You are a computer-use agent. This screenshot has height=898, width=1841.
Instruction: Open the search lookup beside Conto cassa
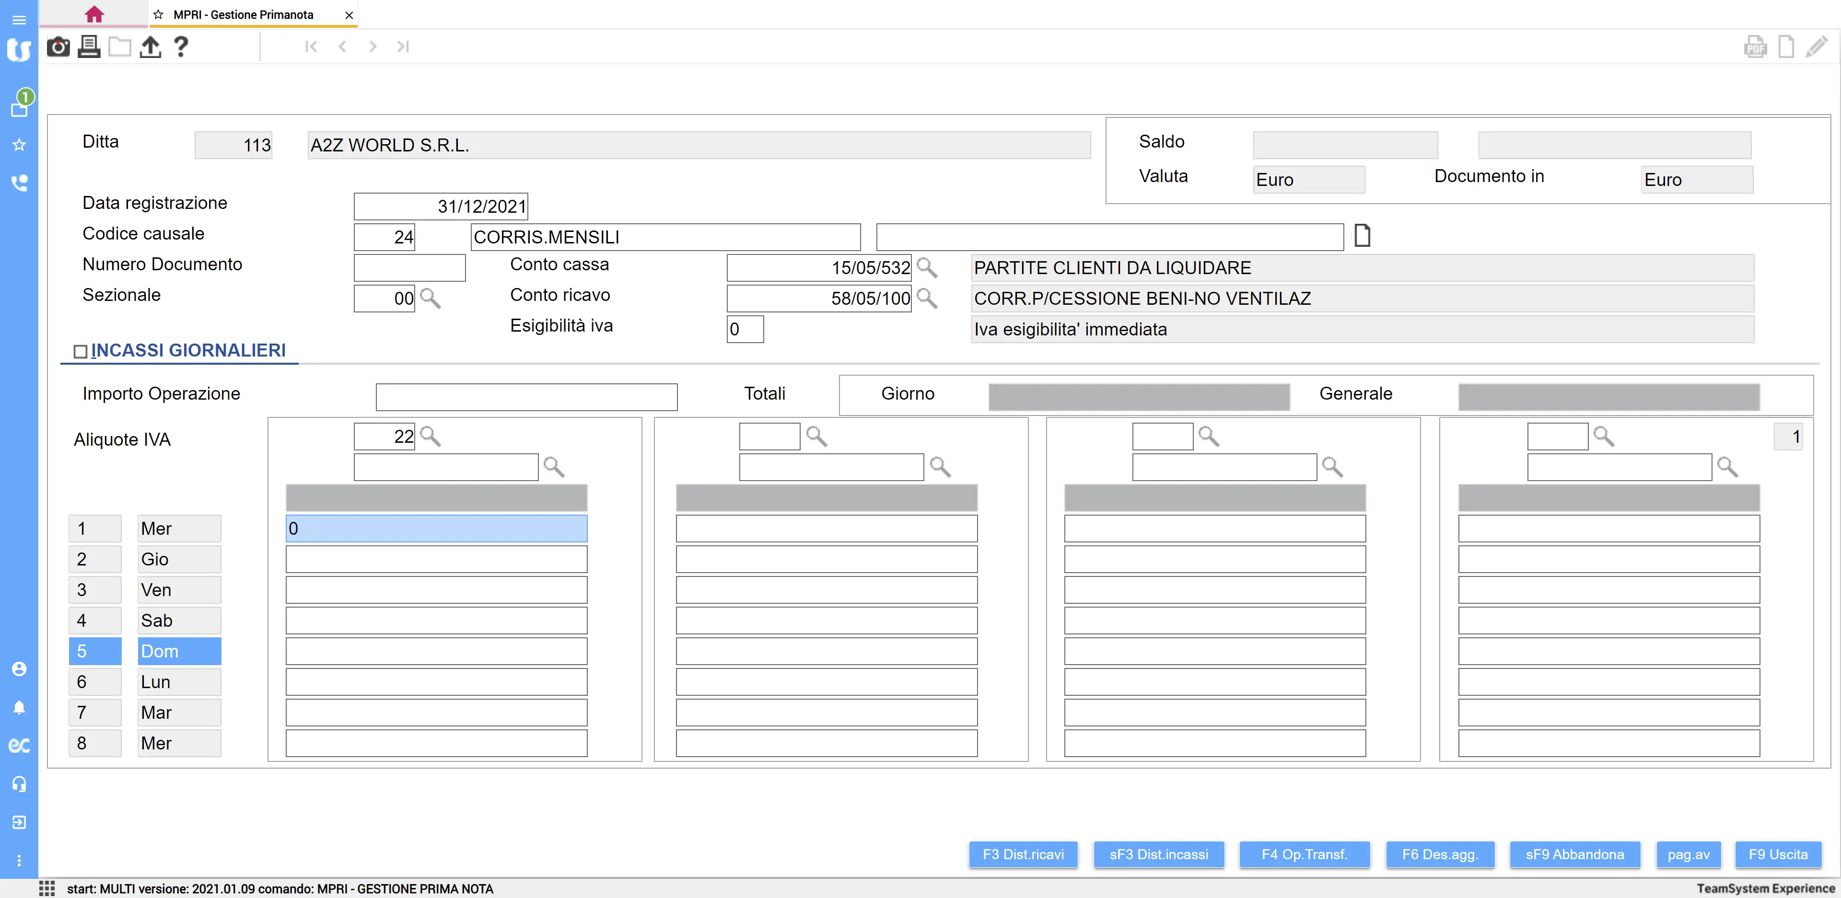point(927,268)
